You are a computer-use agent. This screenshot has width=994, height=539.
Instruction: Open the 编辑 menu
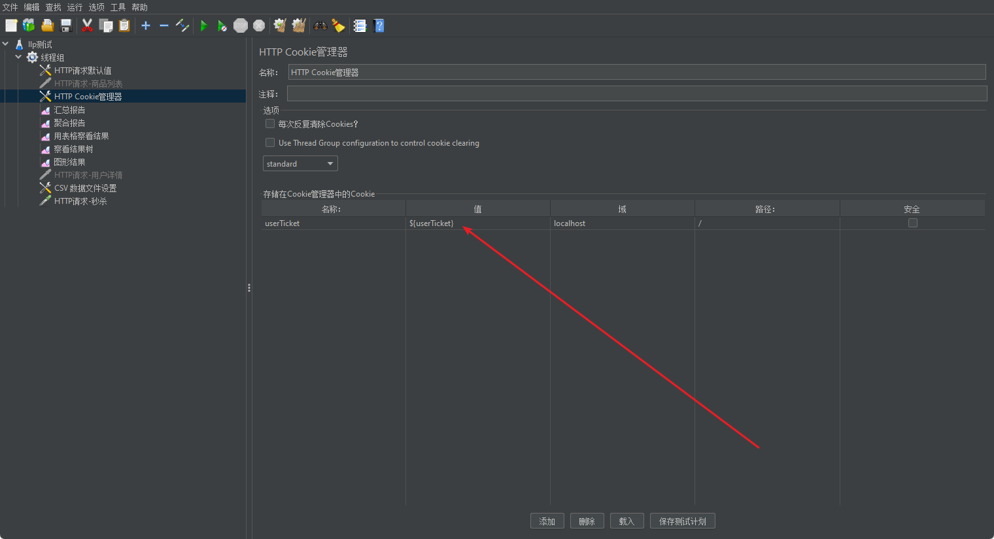coord(32,7)
